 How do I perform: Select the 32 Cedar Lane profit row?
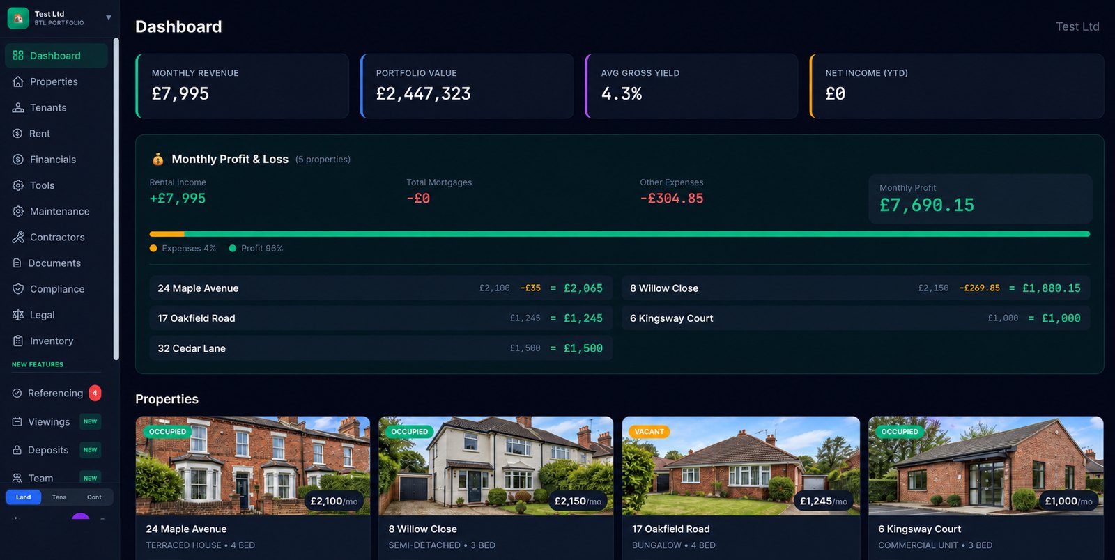(x=381, y=348)
